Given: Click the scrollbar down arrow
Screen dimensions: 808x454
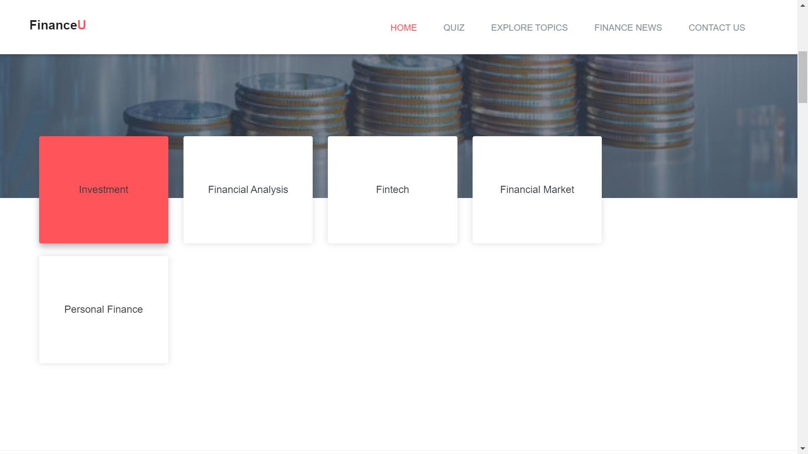Looking at the screenshot, I should click(x=803, y=449).
